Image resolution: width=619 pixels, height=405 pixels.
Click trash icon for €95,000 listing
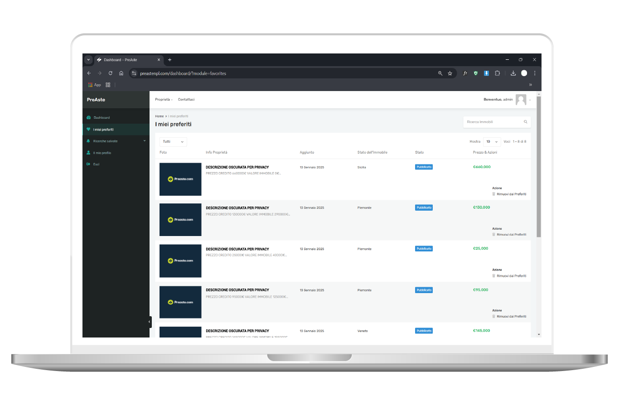[494, 317]
